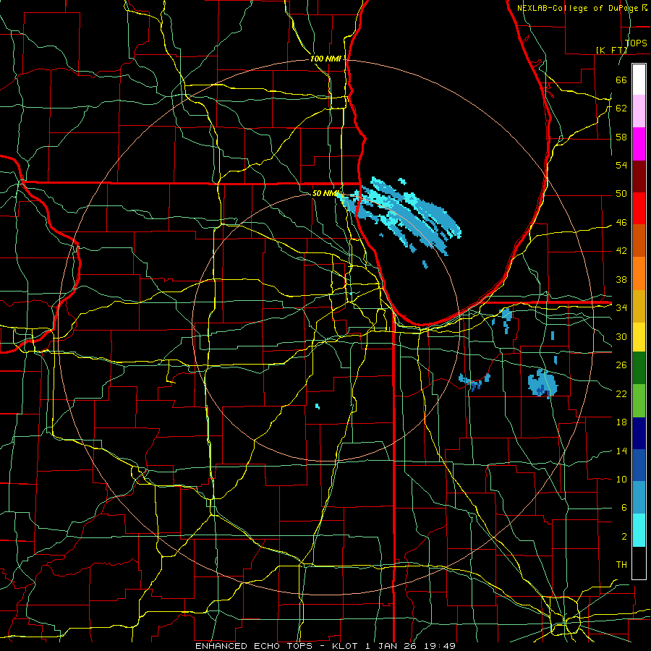Click the light pink legend swatch

point(639,111)
